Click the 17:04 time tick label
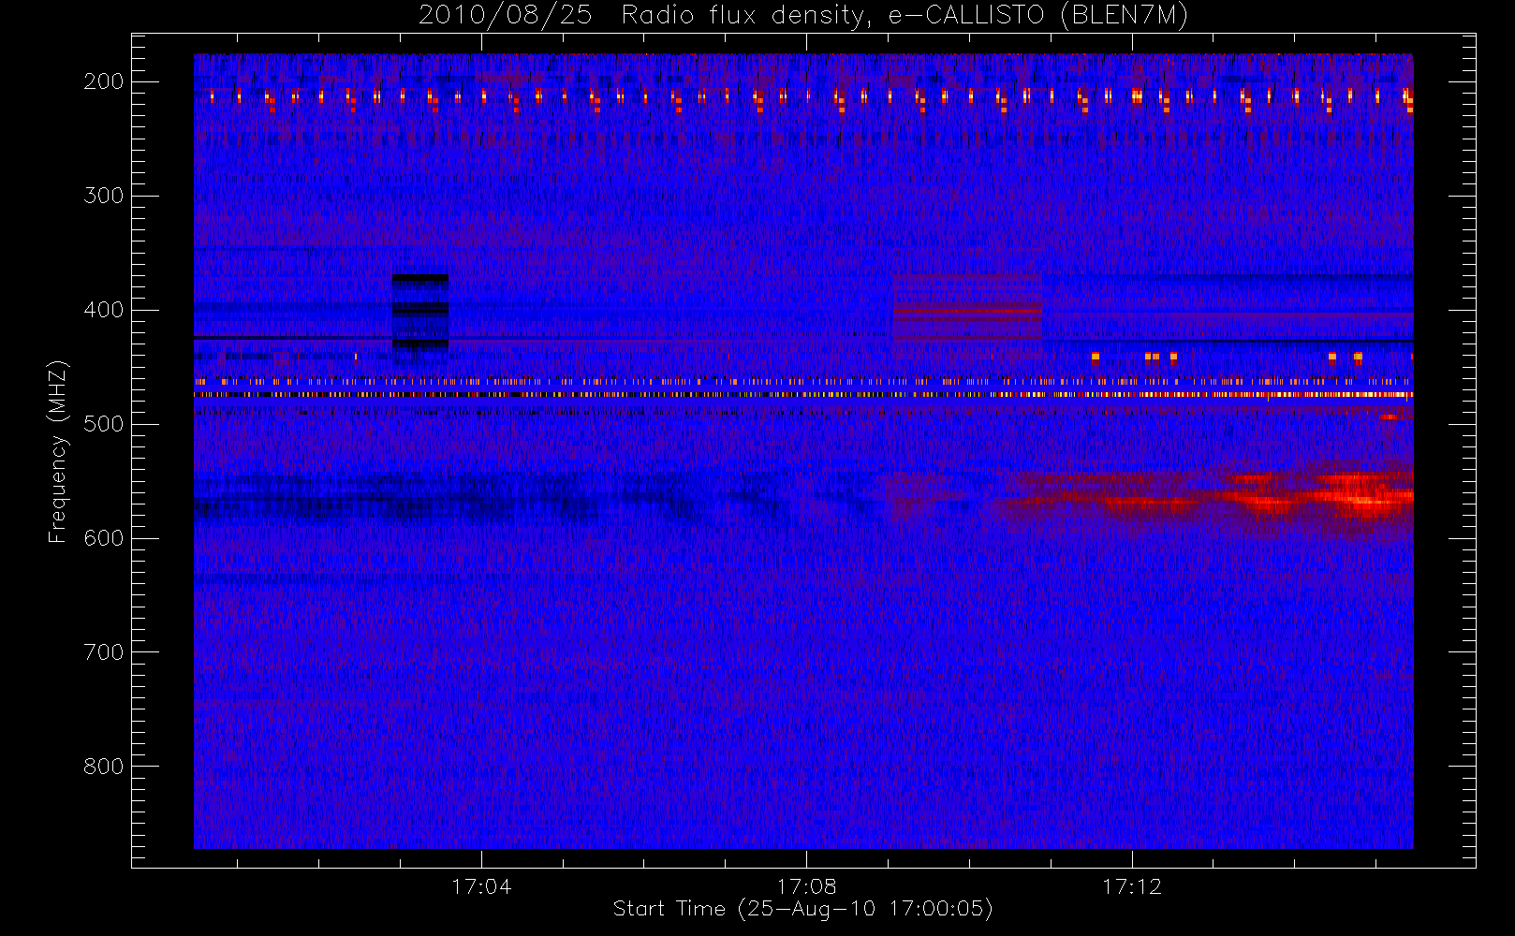Image resolution: width=1515 pixels, height=936 pixels. tap(481, 886)
